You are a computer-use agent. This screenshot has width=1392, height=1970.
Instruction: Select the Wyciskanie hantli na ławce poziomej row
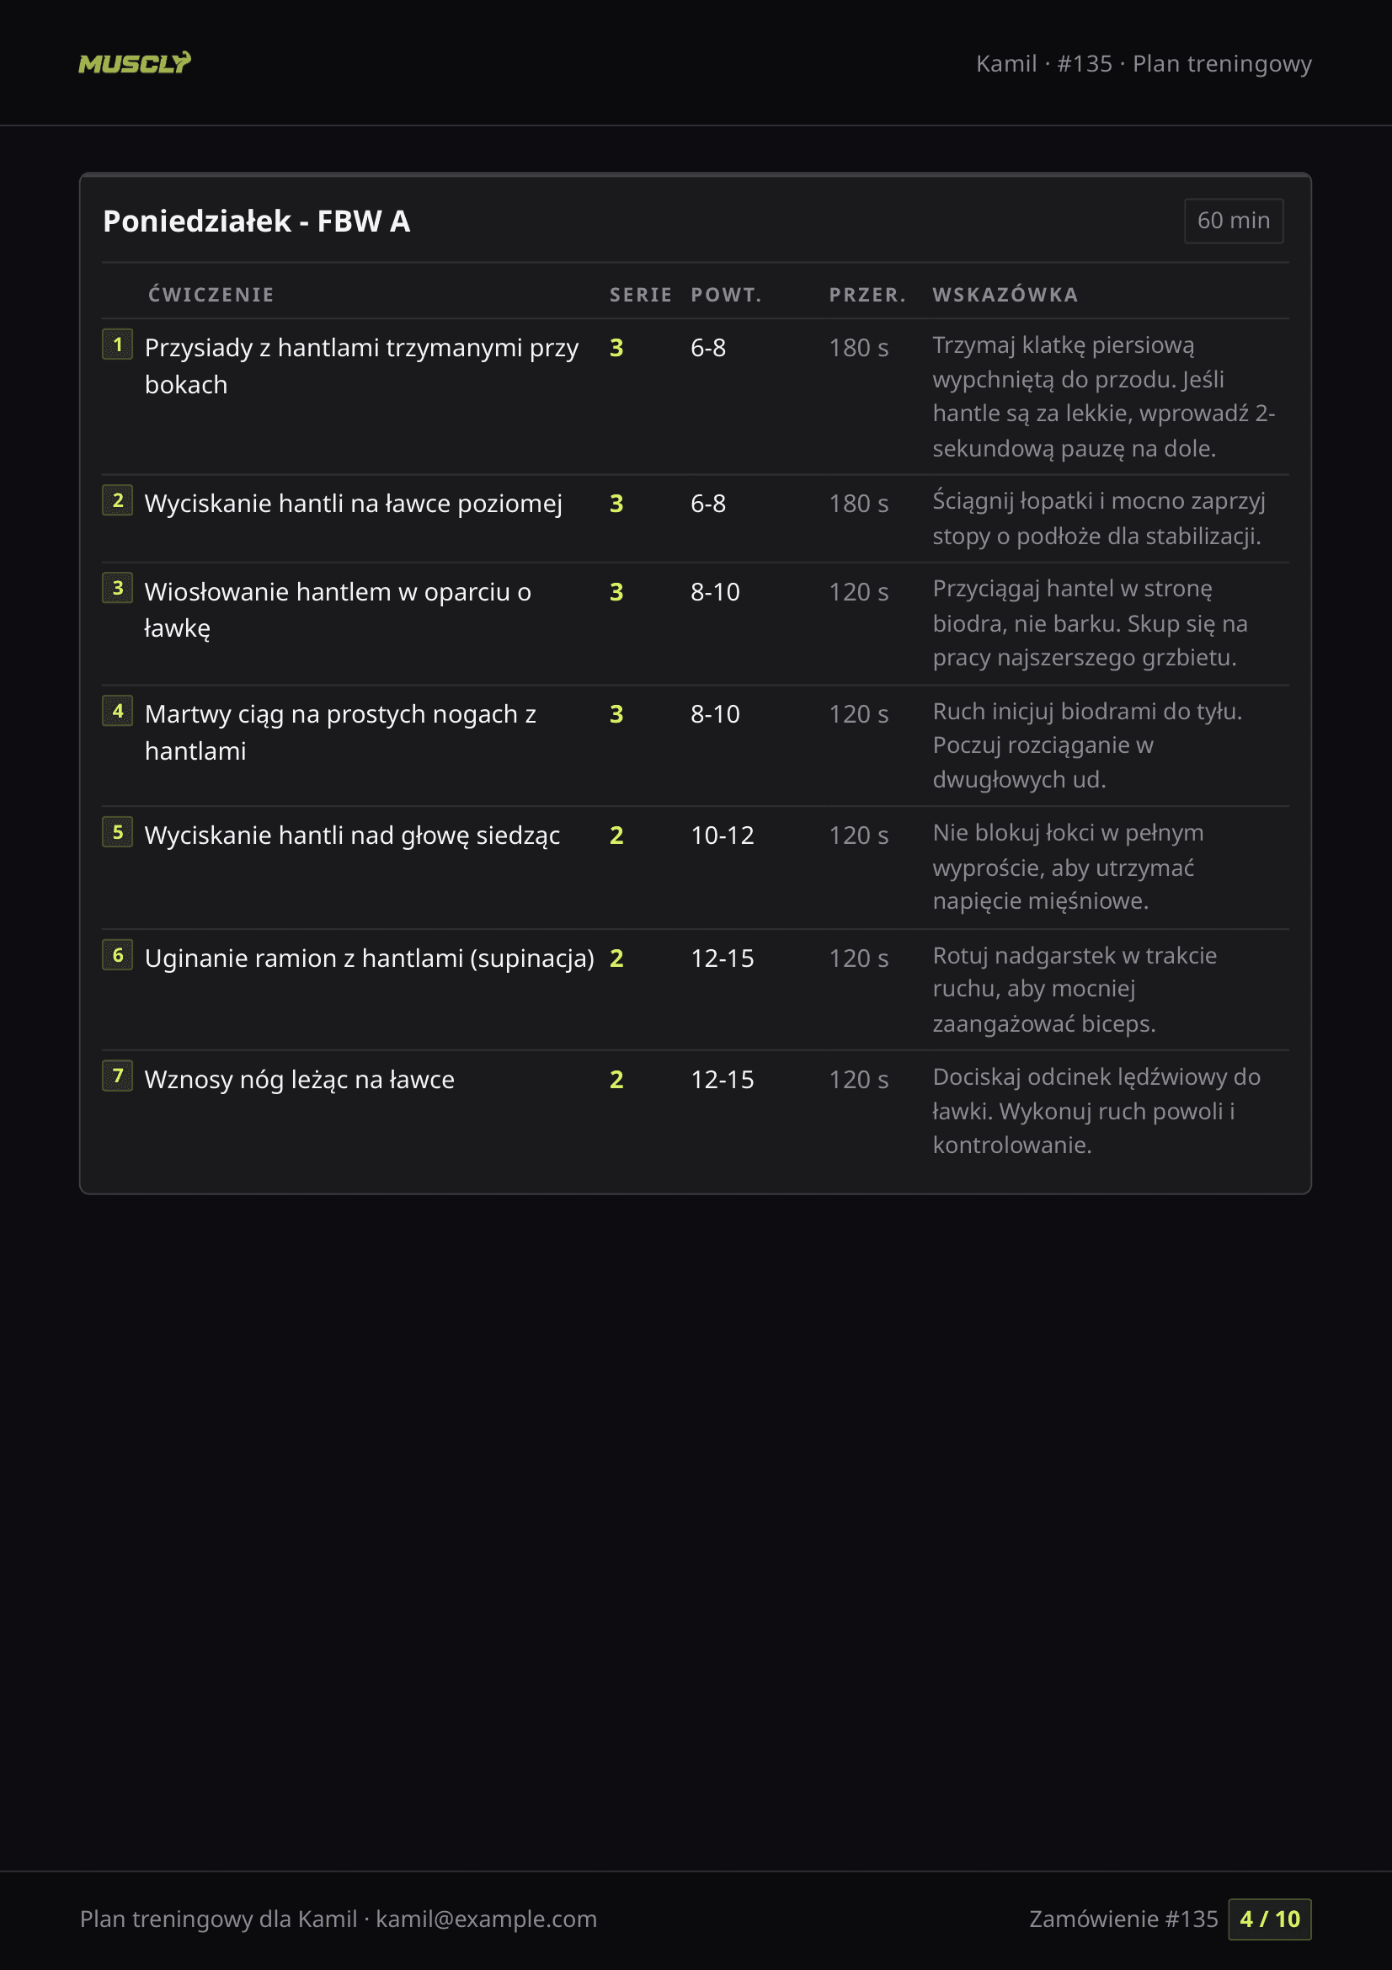(x=354, y=504)
